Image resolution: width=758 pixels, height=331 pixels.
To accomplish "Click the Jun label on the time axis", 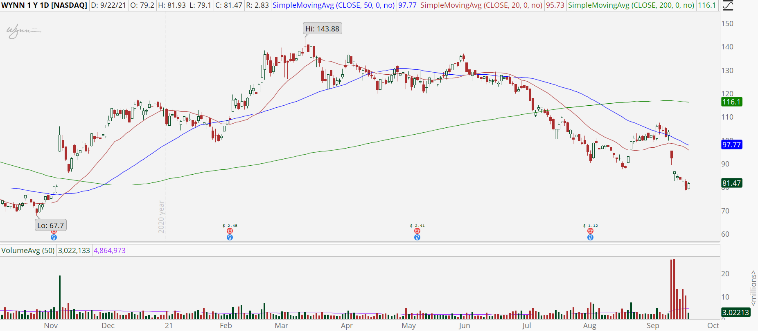I will (x=465, y=325).
